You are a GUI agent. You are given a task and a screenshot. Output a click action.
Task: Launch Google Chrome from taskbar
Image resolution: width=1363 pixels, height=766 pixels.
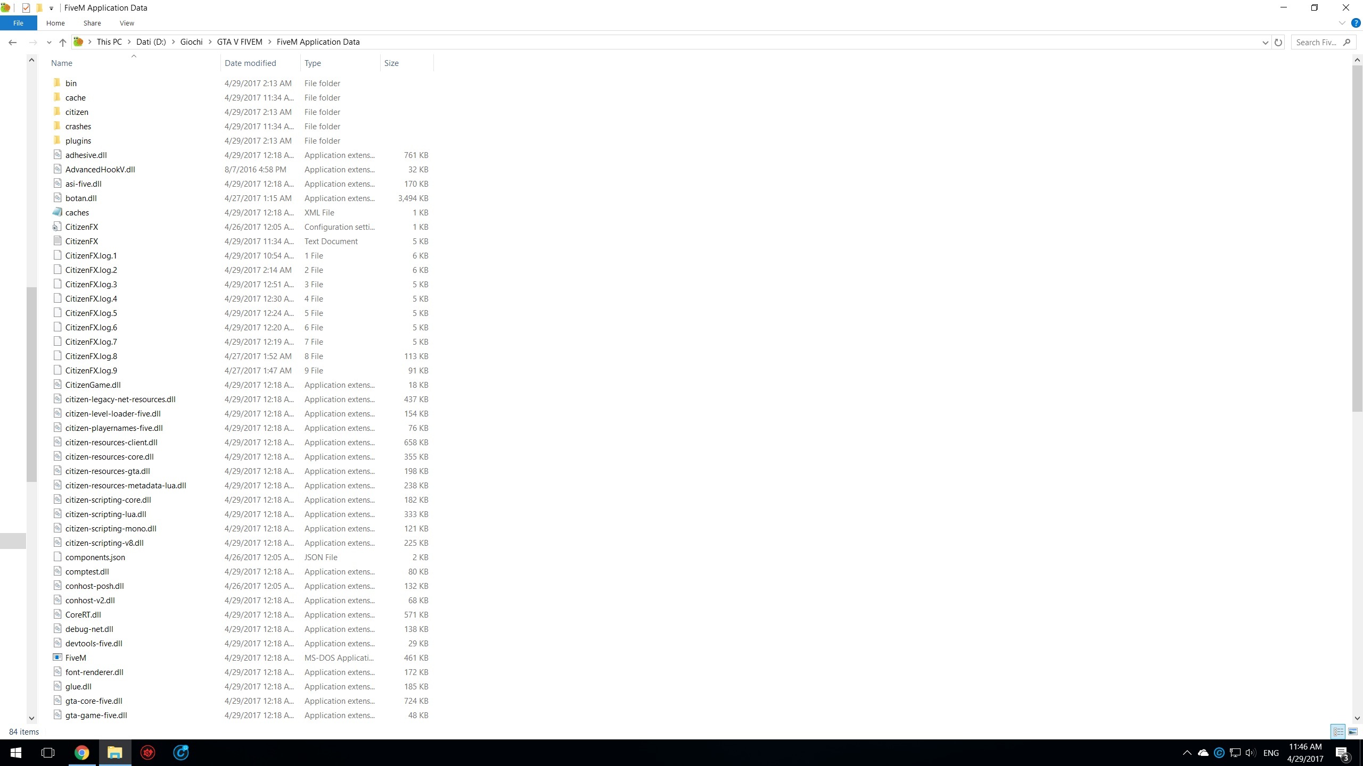[x=81, y=753]
